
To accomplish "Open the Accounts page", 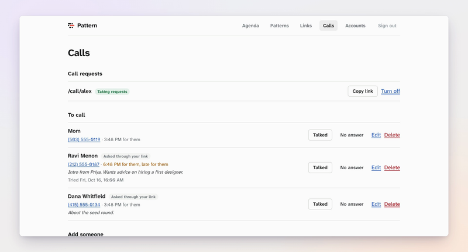I will 355,26.
